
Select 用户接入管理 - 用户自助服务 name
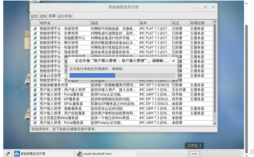(62, 113)
